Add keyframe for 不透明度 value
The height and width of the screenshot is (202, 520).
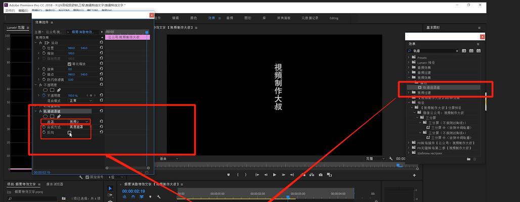91,95
